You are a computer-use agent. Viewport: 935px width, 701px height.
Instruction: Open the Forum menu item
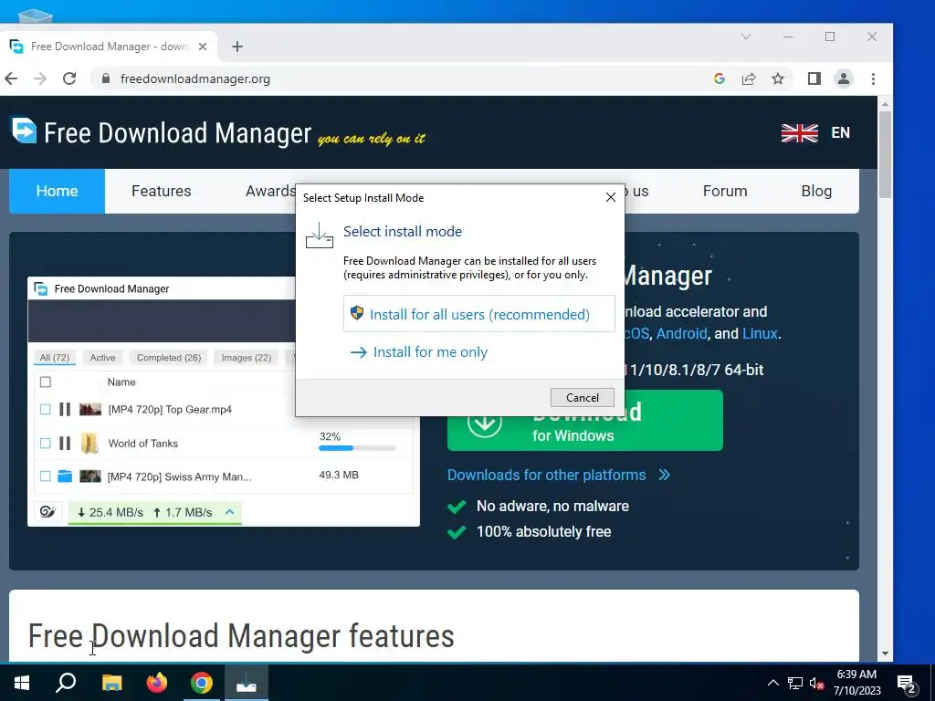coord(724,191)
